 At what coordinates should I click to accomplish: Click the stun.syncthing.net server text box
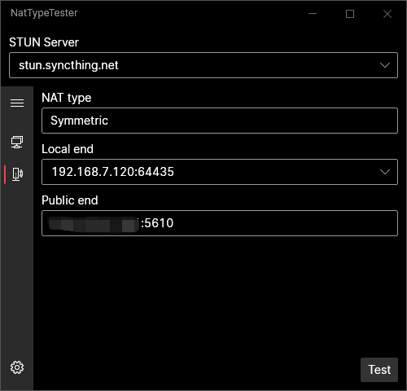203,65
